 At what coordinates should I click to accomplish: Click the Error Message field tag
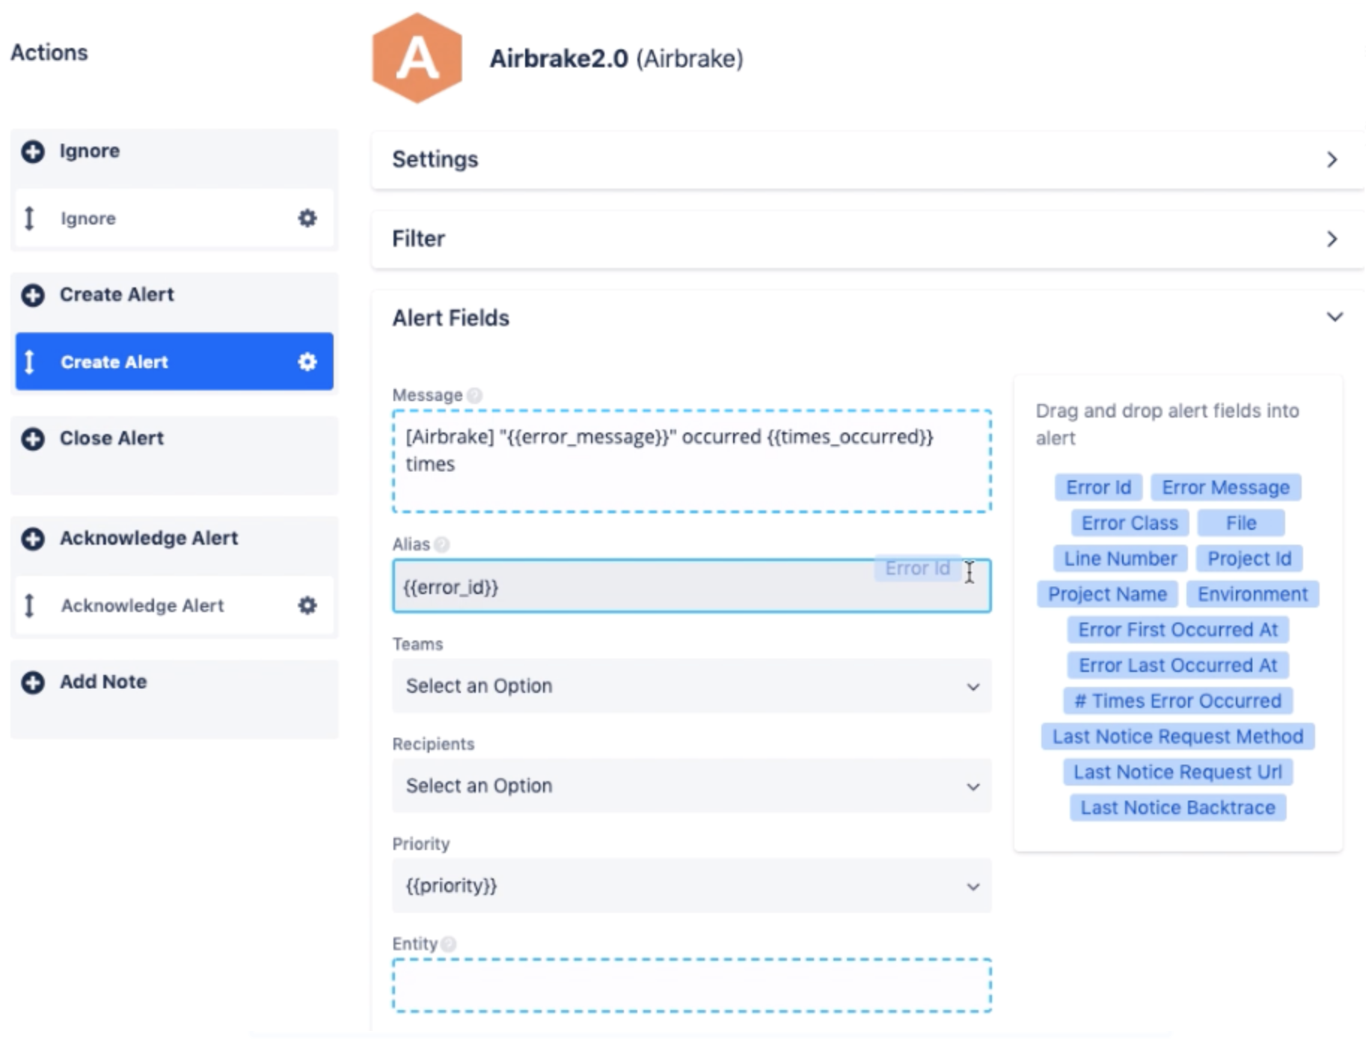point(1225,488)
